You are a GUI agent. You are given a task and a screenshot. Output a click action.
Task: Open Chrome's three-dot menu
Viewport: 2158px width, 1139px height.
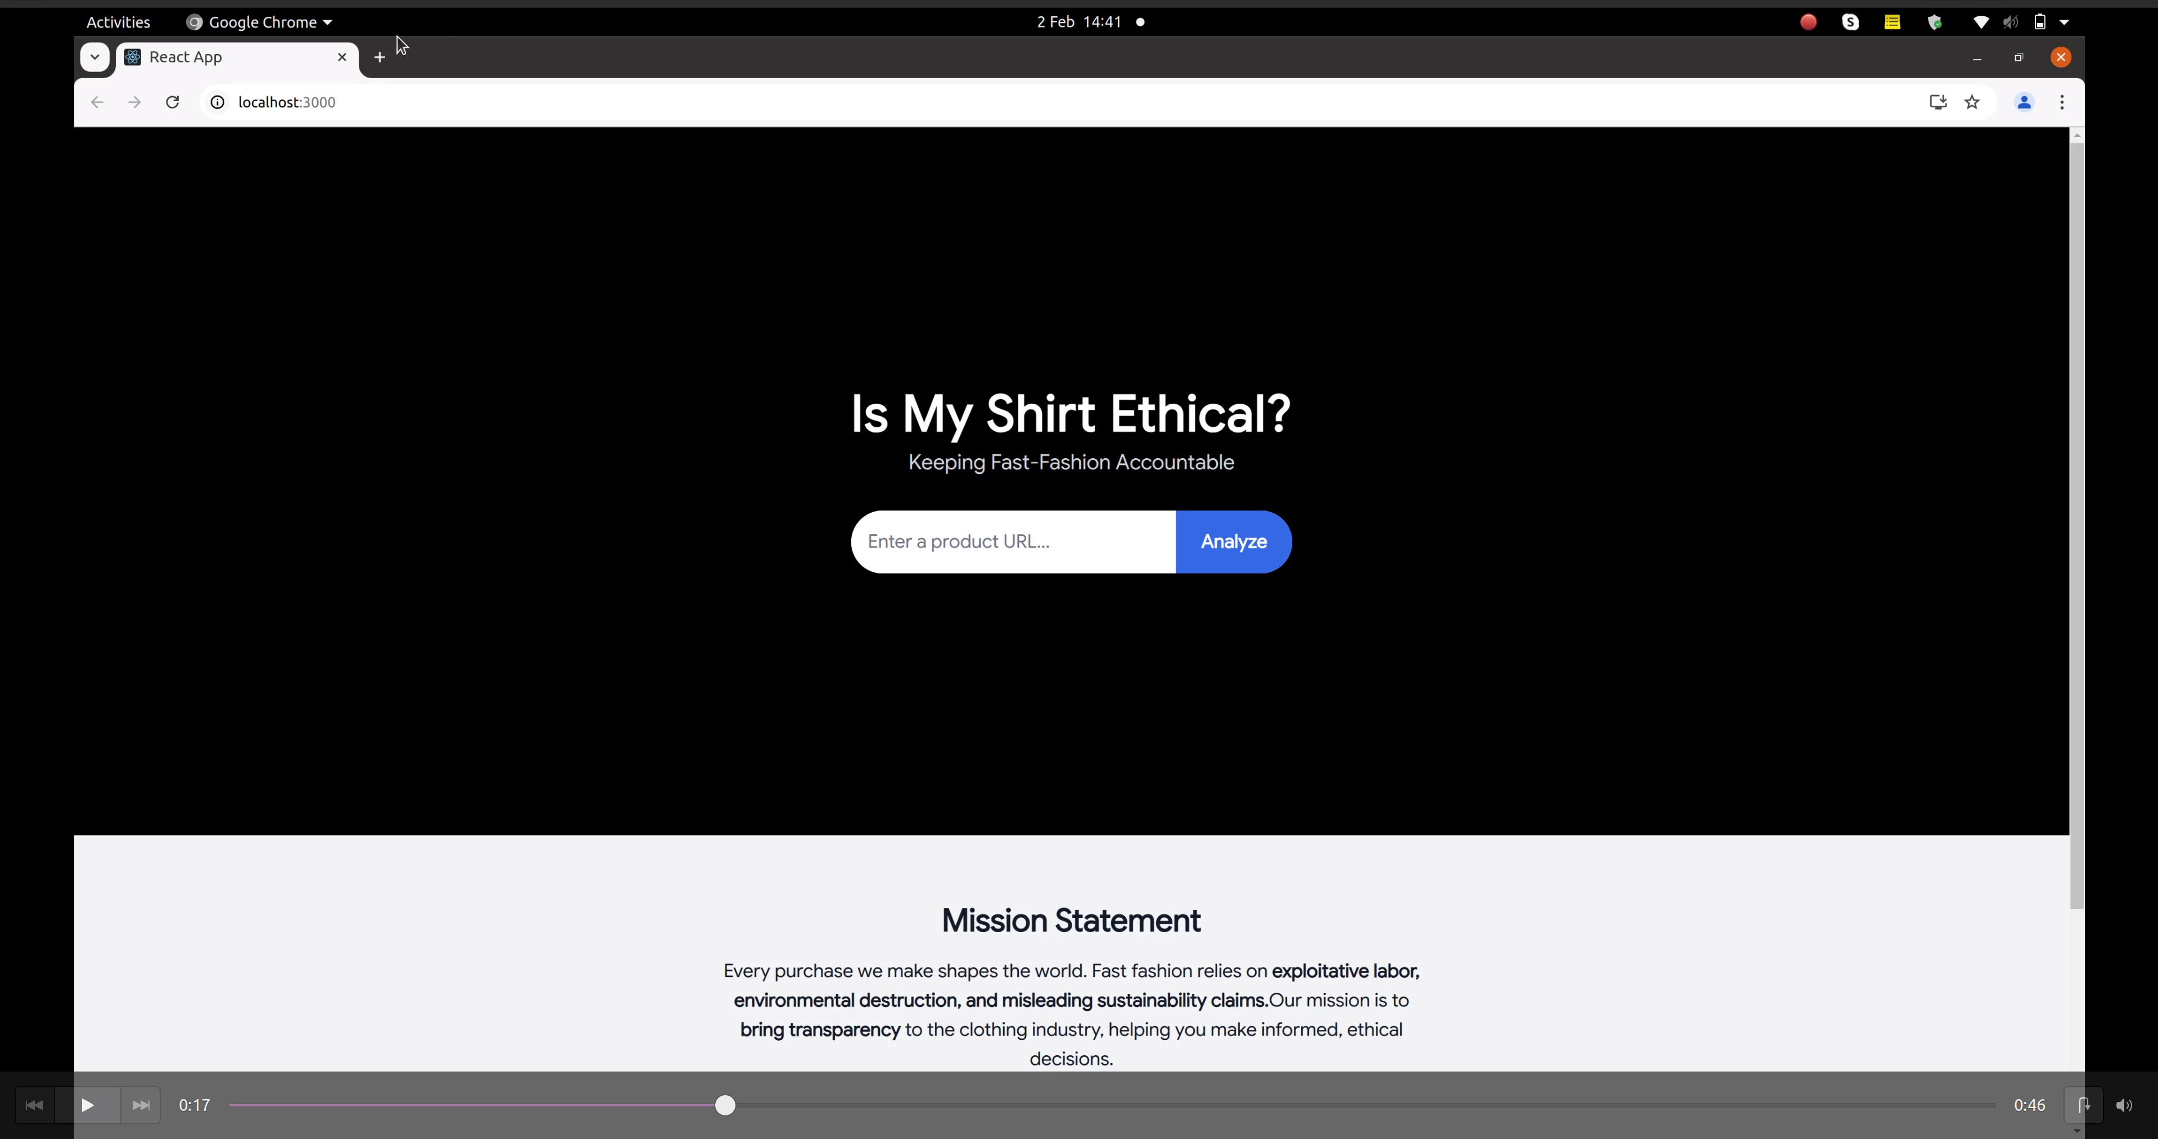click(x=2062, y=102)
